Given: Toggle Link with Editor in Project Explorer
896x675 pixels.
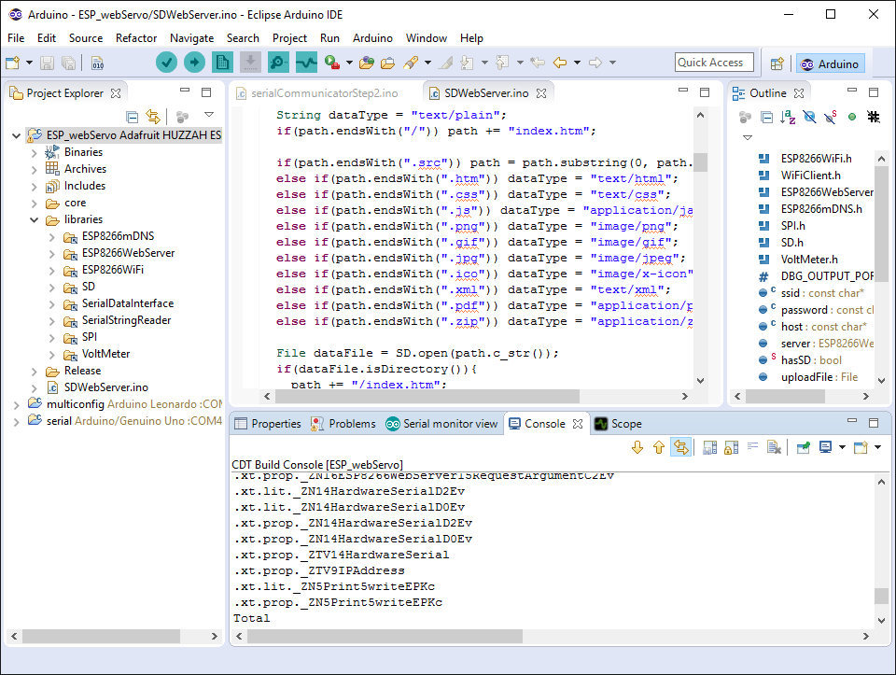Looking at the screenshot, I should [x=153, y=117].
